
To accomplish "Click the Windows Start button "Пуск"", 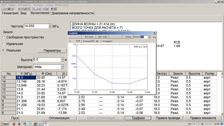I will pos(5,123).
